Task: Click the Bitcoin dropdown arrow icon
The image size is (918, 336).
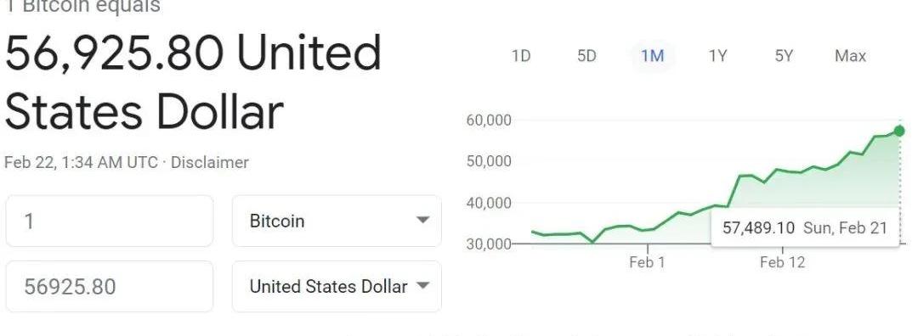Action: (422, 221)
